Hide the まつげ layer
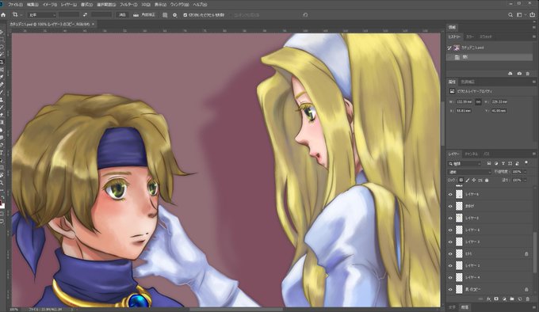Image resolution: width=539 pixels, height=312 pixels. (x=450, y=206)
